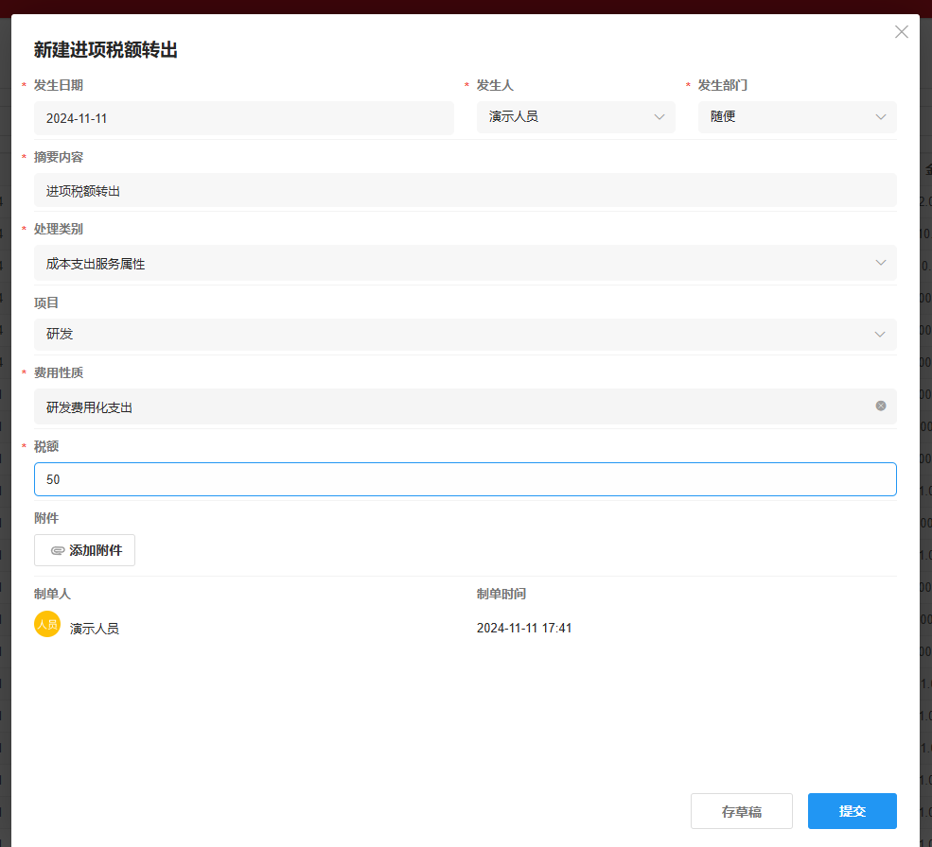Expand the 处理类别 dropdown showing 成本支出服务属性
This screenshot has width=932, height=847.
(454, 264)
